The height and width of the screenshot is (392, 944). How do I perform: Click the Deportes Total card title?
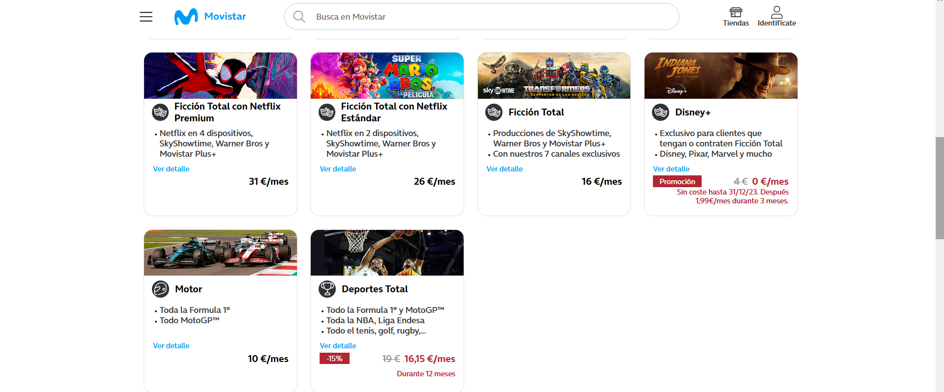click(375, 289)
